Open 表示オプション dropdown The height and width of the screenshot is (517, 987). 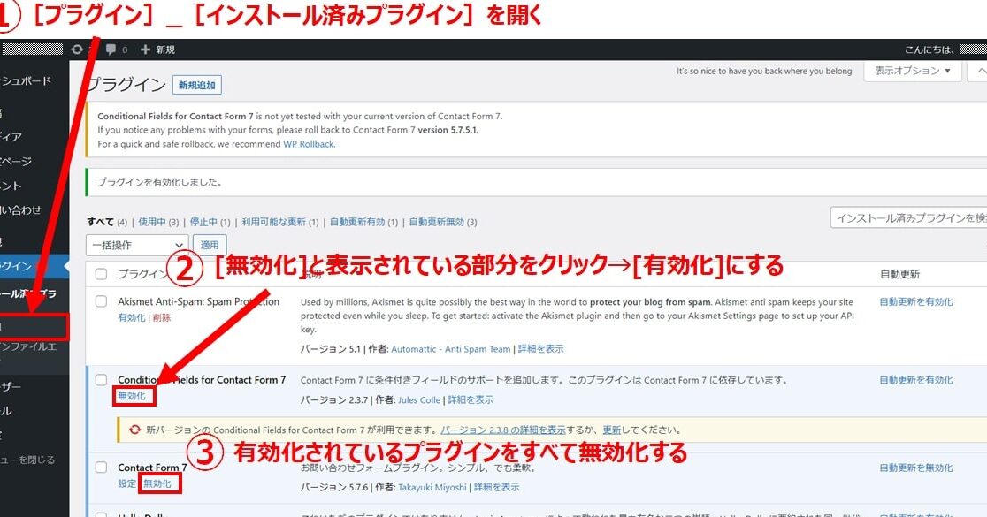coord(912,71)
